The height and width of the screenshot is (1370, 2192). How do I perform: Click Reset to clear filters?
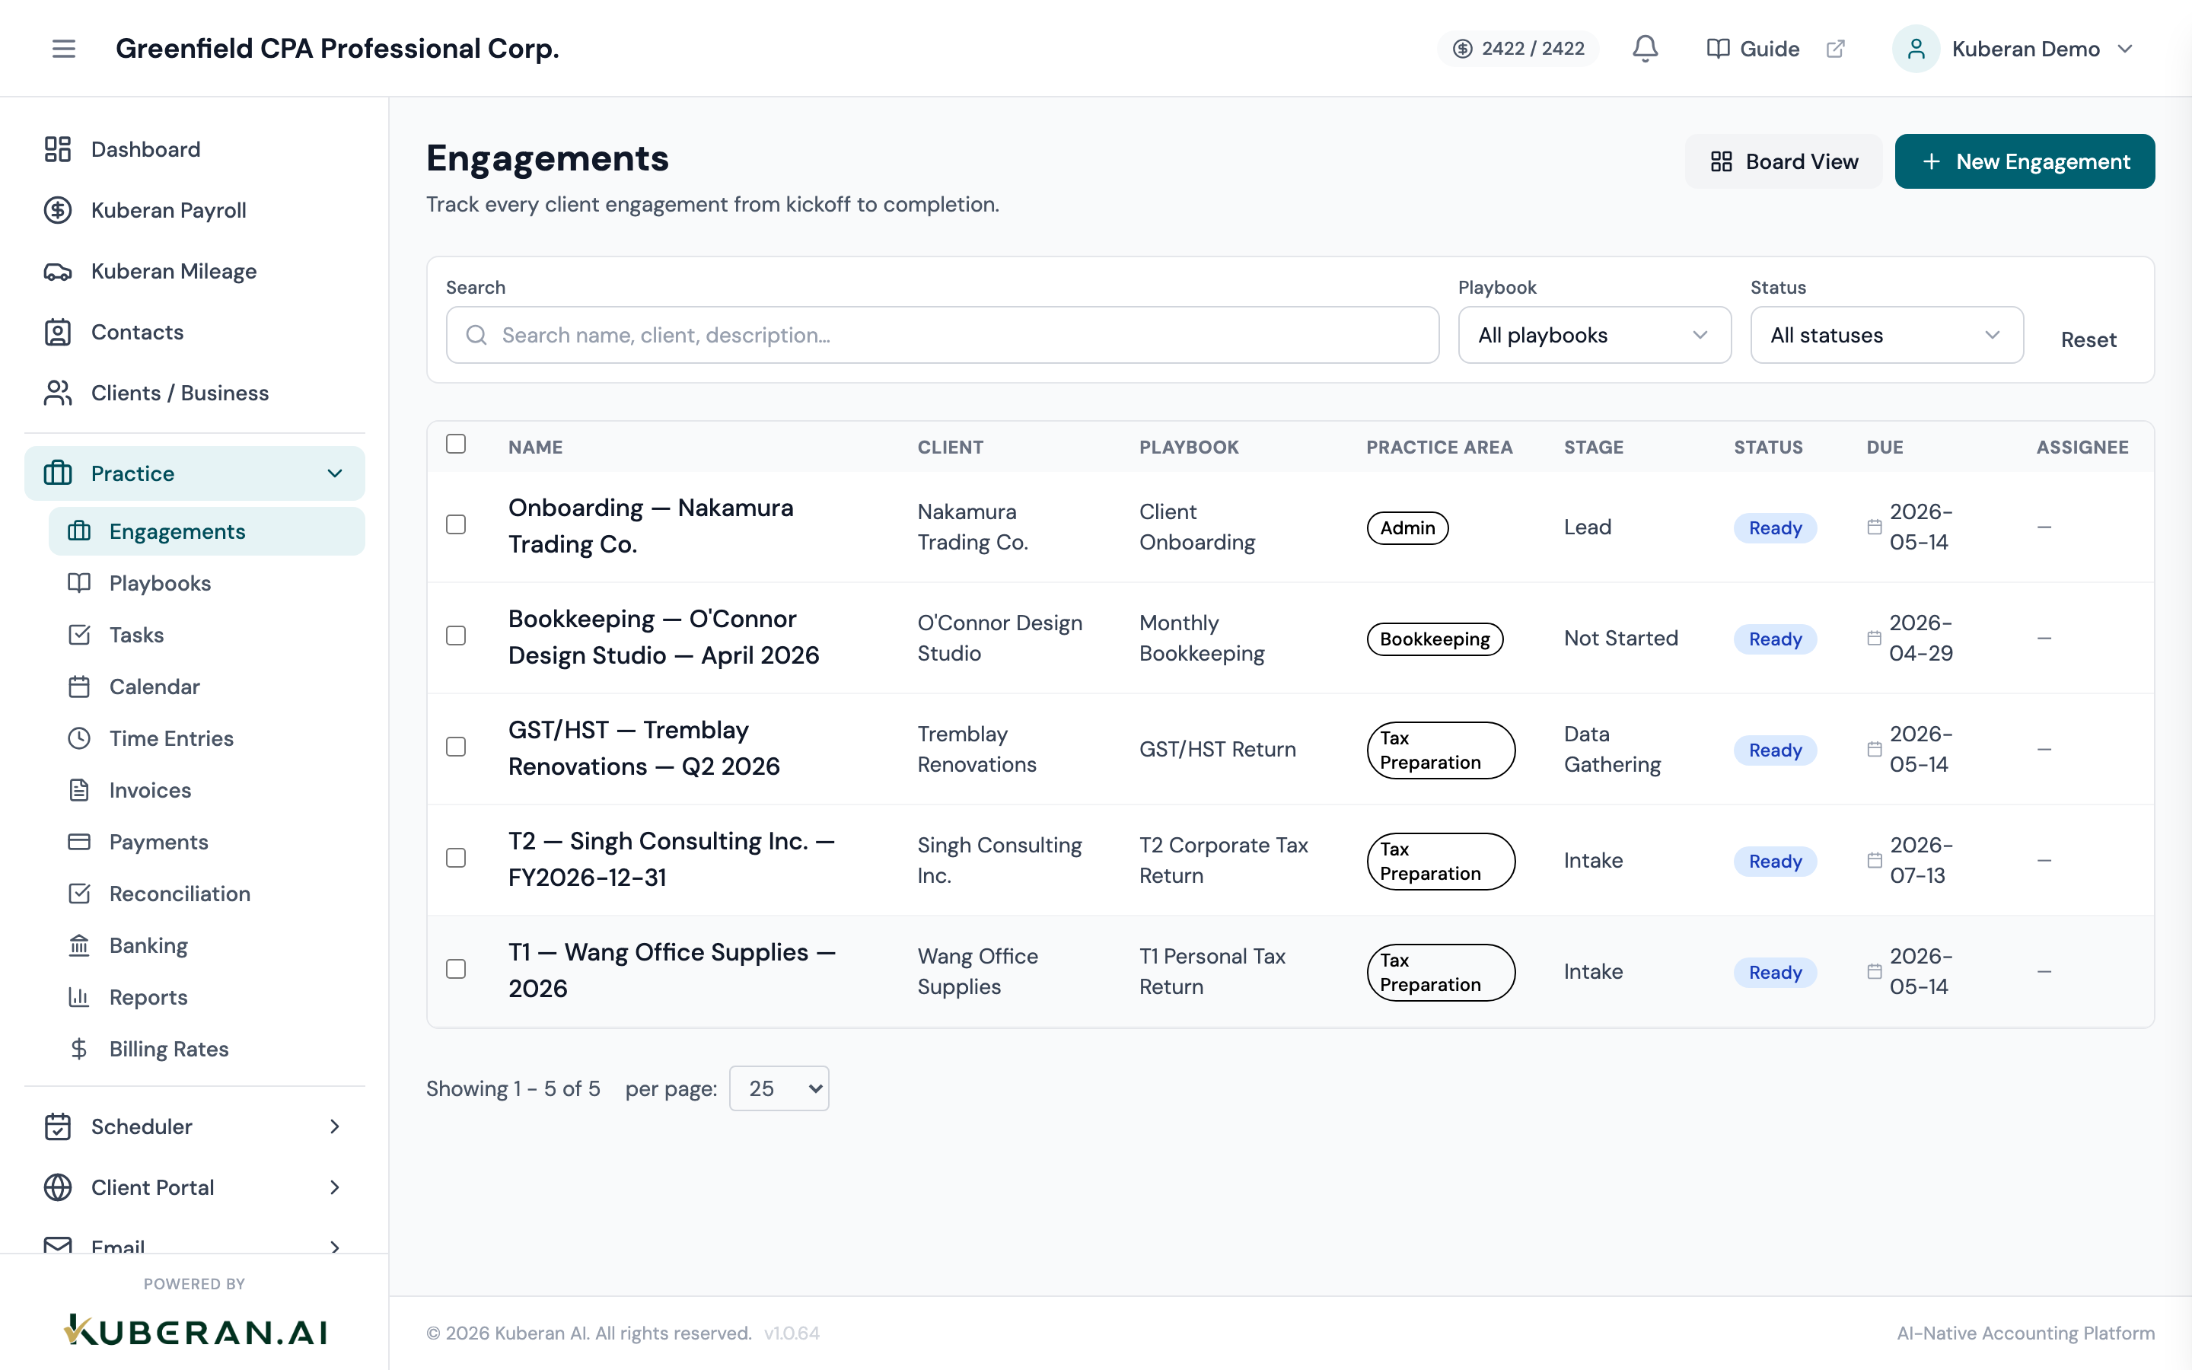(x=2088, y=339)
